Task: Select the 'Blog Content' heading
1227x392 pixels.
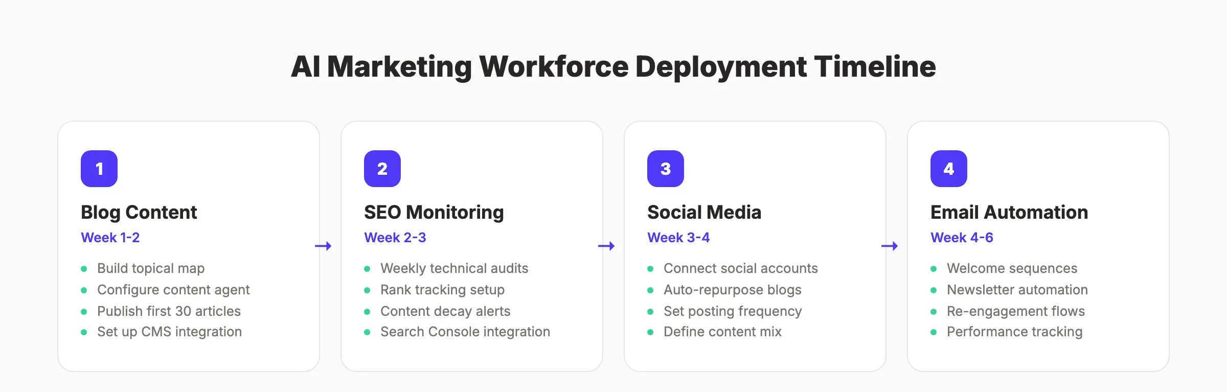Action: coord(139,212)
